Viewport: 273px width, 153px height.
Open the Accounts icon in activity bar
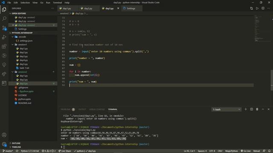coord(4,135)
